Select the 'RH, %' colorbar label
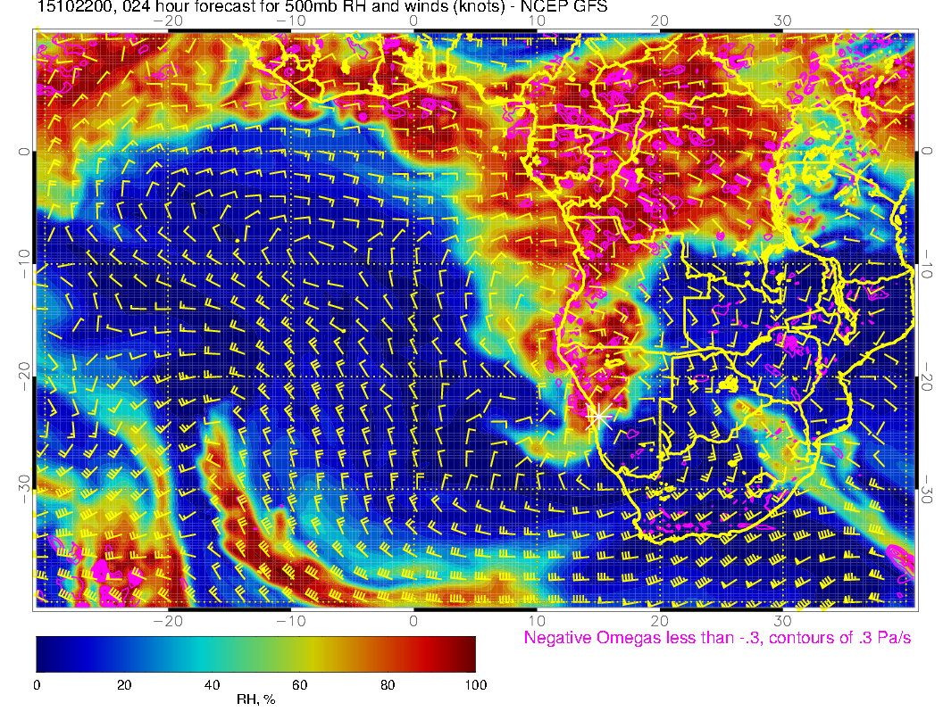The height and width of the screenshot is (728, 943). coord(255,700)
